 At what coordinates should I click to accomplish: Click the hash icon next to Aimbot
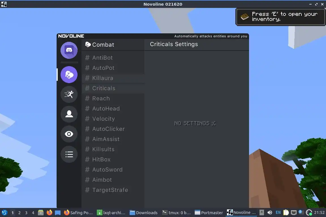[x=87, y=180]
